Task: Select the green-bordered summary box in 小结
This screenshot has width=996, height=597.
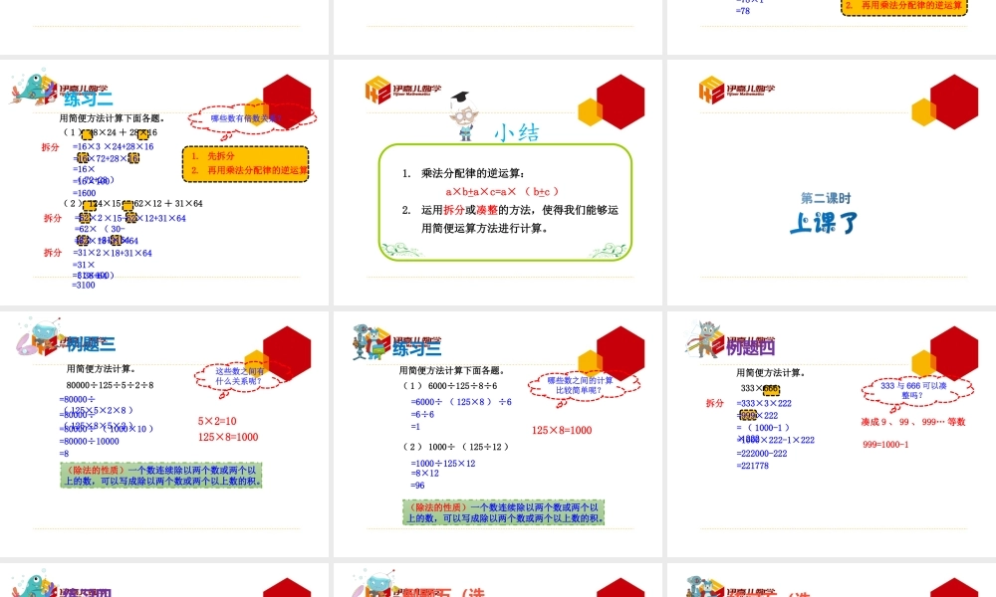Action: (x=505, y=202)
